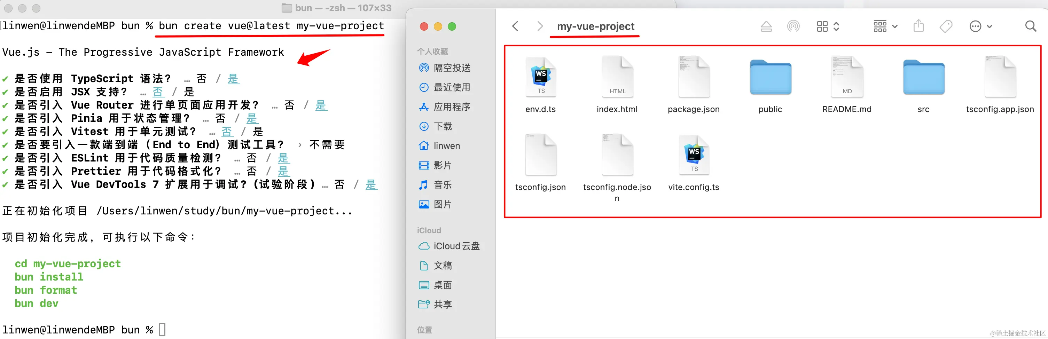This screenshot has width=1048, height=339.
Task: Click the vite.config.ts file name label
Action: 694,187
